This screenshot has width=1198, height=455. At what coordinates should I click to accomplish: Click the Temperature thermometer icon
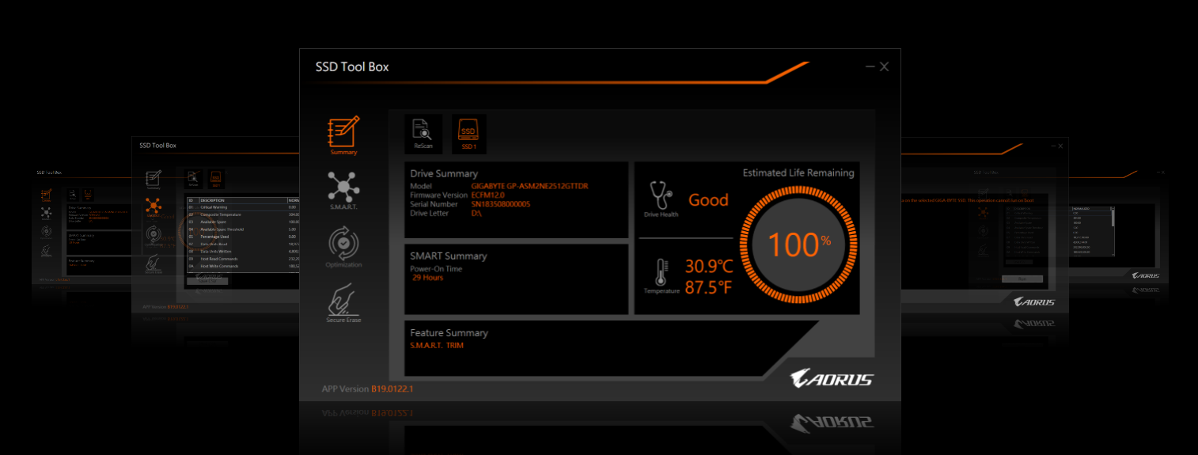pyautogui.click(x=661, y=273)
